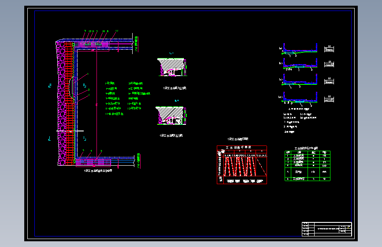
Task: Click the caption under the lower cross-section
Action: [171, 135]
